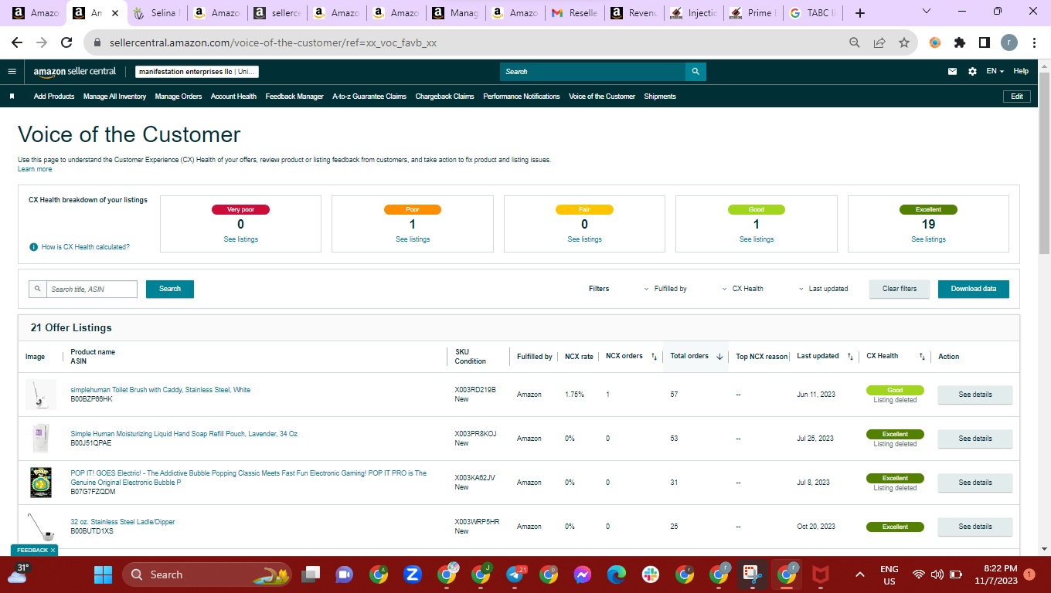Open the Chrome extensions puzzle icon
Image resolution: width=1051 pixels, height=593 pixels.
(960, 43)
